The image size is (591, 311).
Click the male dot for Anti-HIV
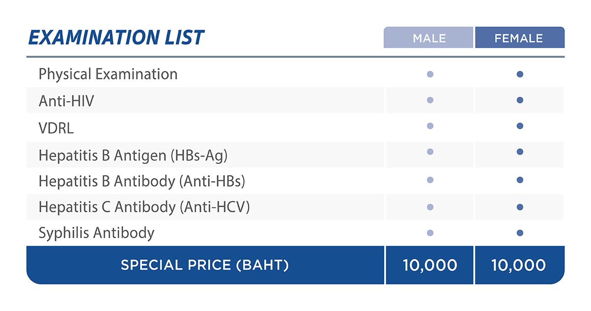click(430, 100)
